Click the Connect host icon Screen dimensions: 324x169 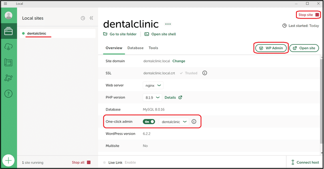click(293, 162)
